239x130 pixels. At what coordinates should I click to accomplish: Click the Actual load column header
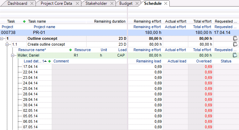[177, 61]
